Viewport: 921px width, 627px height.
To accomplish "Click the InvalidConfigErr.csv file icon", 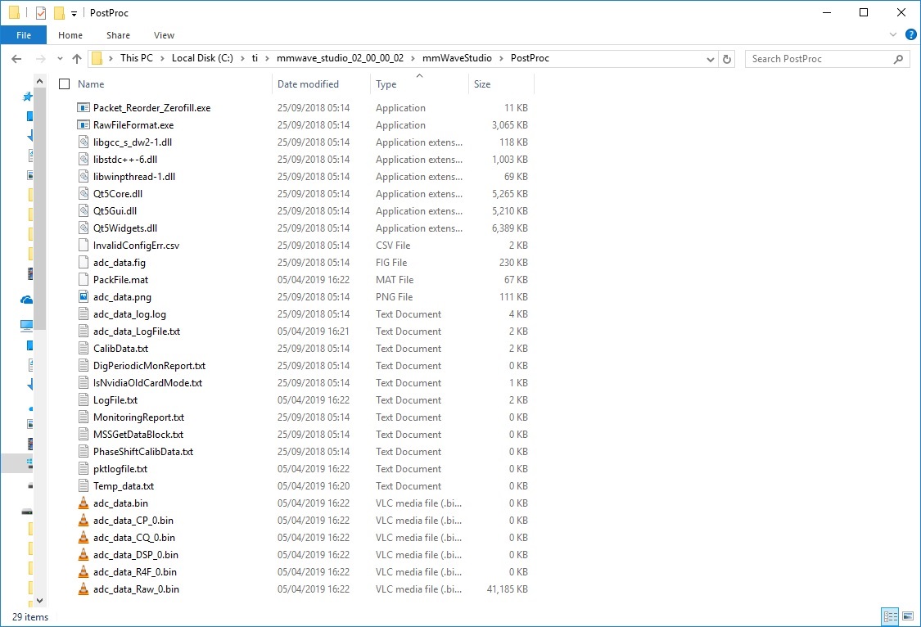I will (84, 246).
